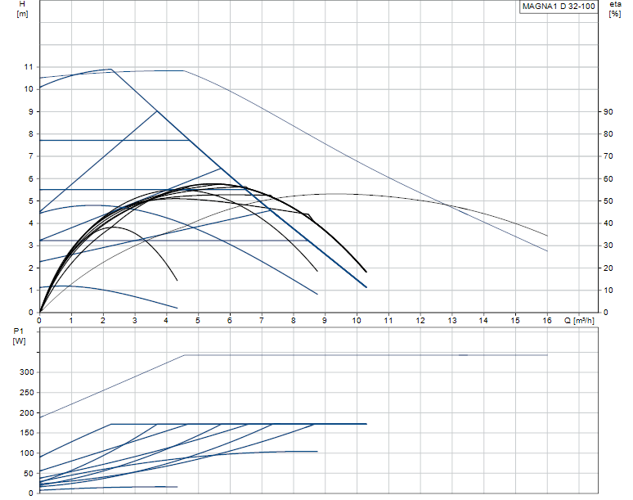The image size is (633, 500).
Task: Select the 7 tick on the H head axis
Action: [x=31, y=156]
